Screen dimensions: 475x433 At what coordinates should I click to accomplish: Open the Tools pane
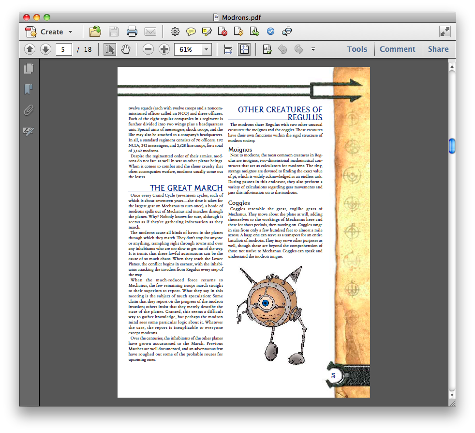tap(357, 49)
